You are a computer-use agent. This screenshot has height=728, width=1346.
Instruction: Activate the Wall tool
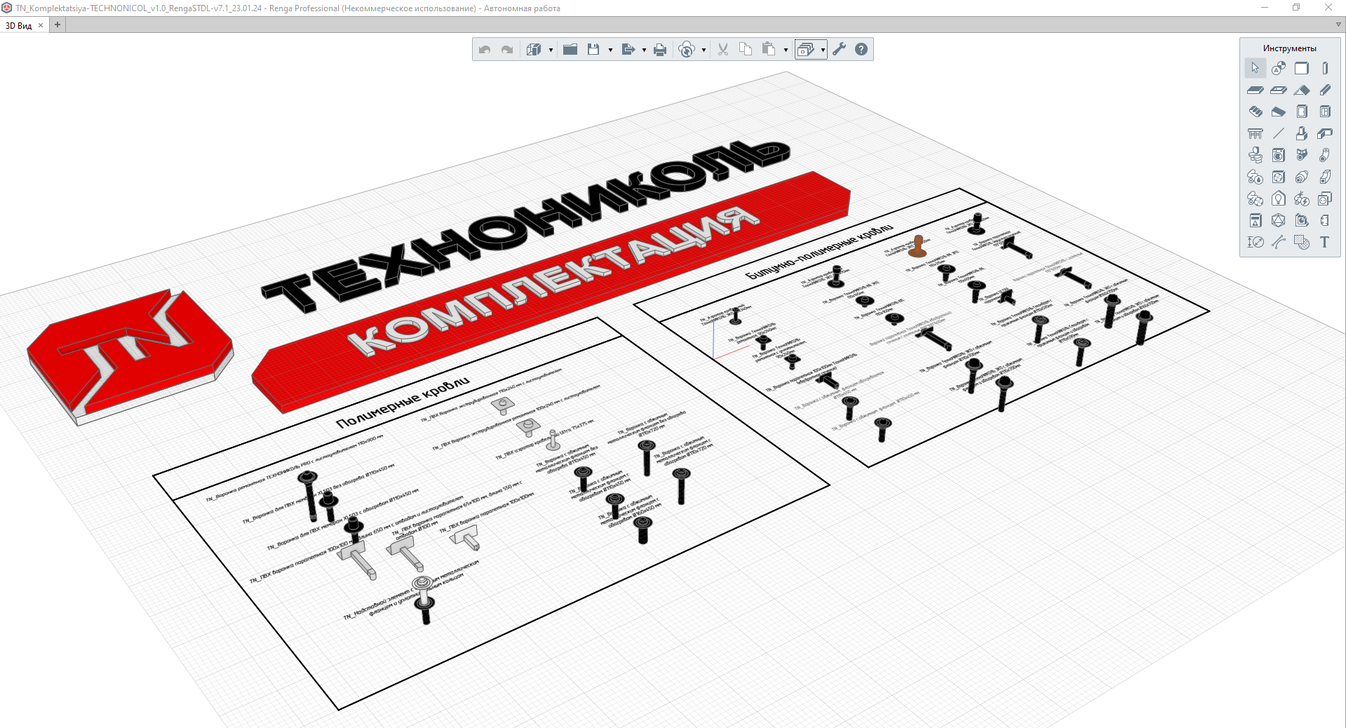[x=1302, y=68]
